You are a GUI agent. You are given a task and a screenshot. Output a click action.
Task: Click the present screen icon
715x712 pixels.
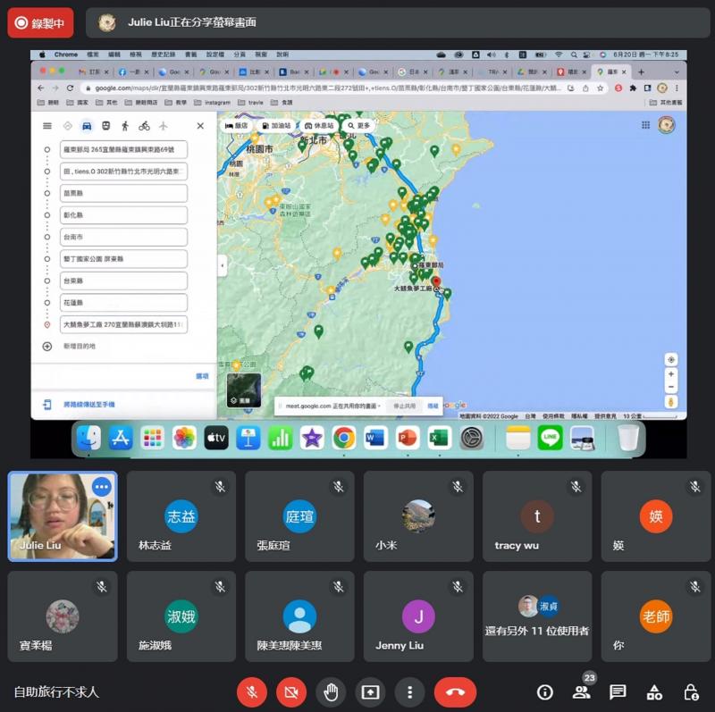pos(370,691)
